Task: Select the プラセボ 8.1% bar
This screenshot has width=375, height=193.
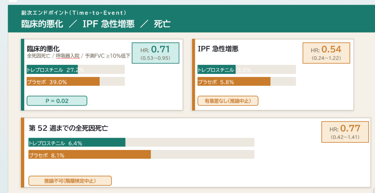Action: [x=89, y=155]
